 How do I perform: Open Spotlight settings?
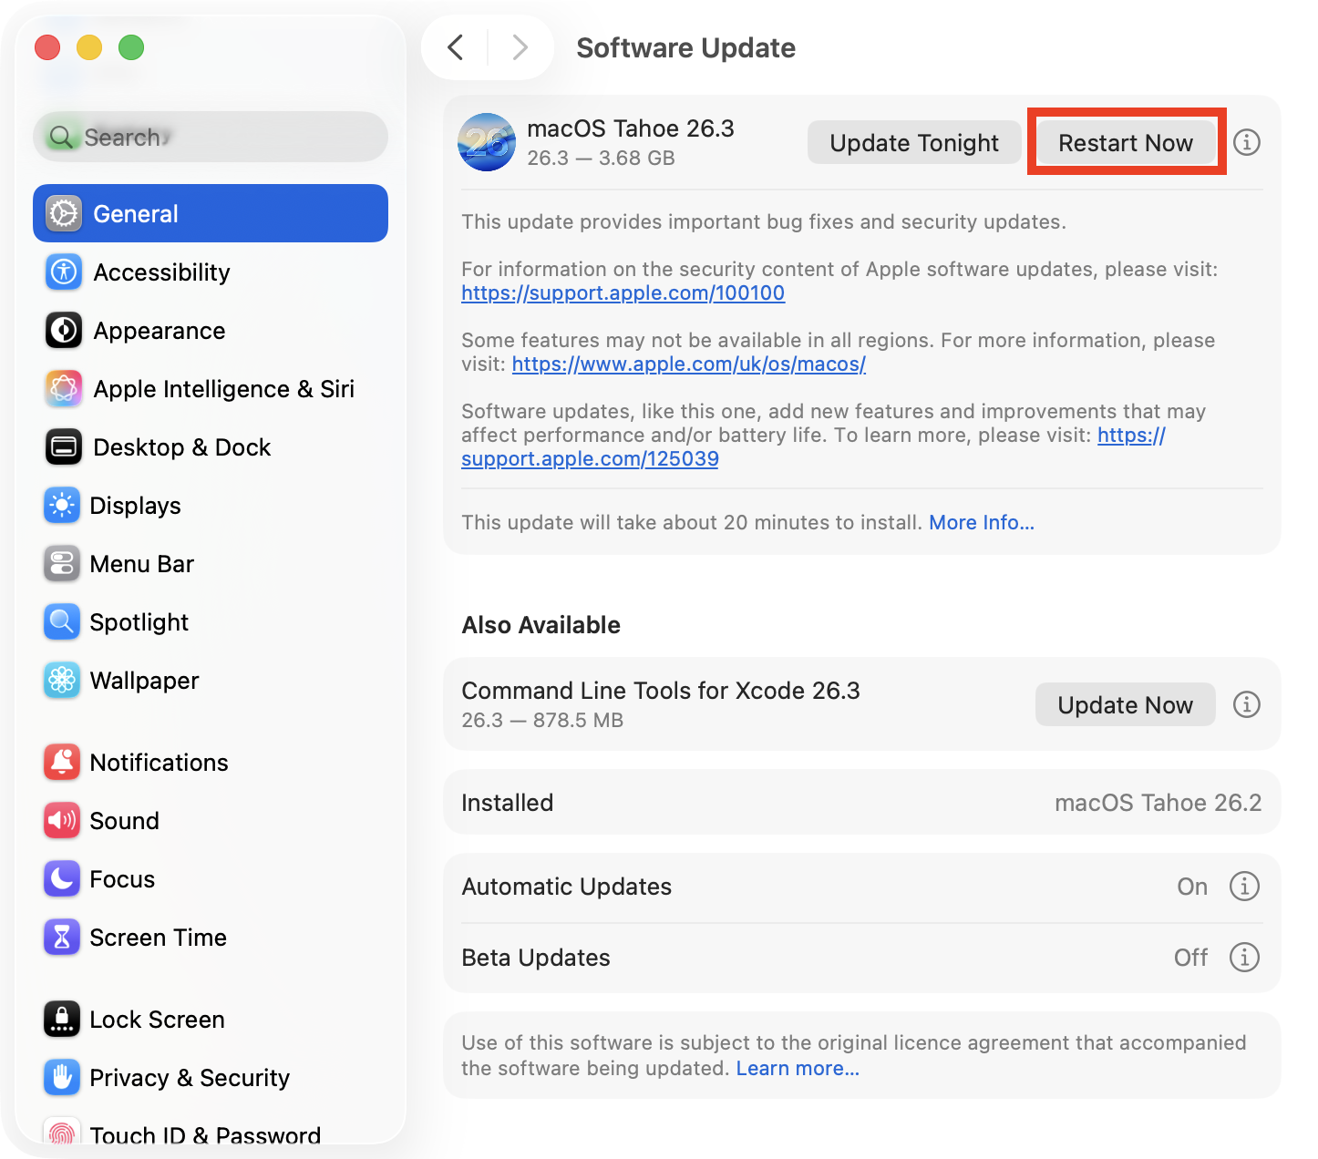click(139, 622)
